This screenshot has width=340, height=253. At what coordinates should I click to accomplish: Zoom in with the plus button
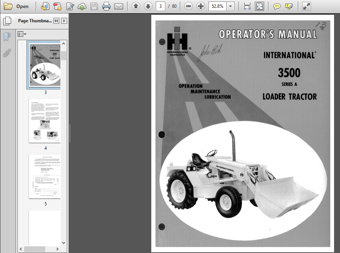[201, 6]
